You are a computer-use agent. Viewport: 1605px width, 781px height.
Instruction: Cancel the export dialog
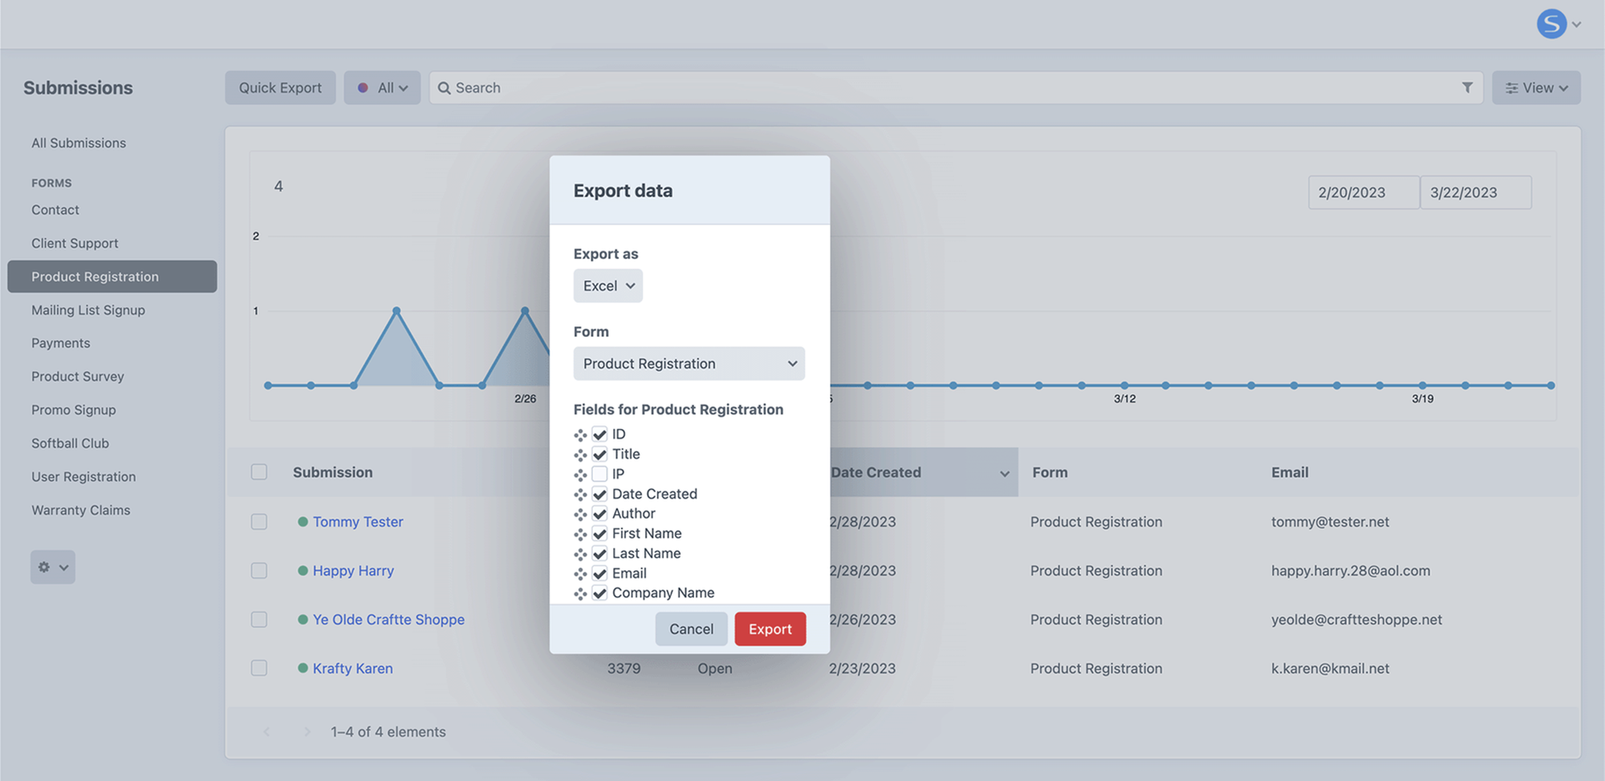coord(691,629)
